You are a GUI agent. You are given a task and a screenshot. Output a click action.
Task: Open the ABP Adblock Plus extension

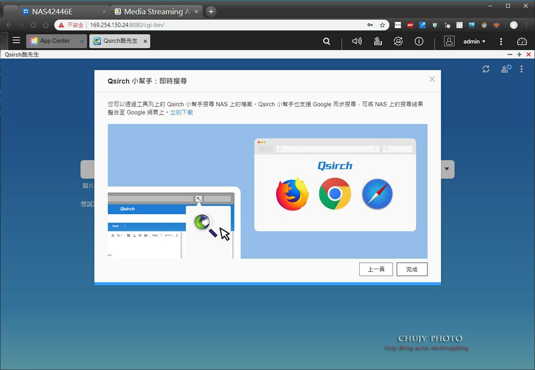coord(410,25)
